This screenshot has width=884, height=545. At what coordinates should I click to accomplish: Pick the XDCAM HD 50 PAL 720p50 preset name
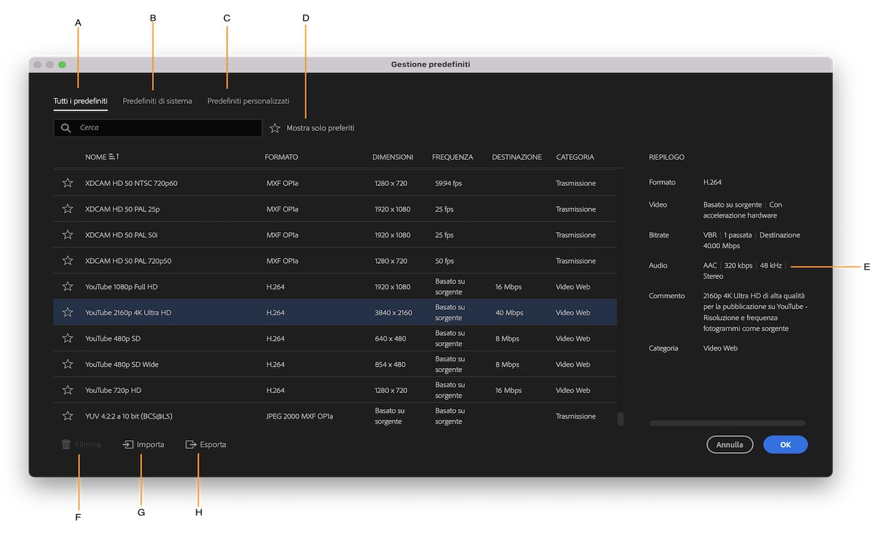[128, 261]
